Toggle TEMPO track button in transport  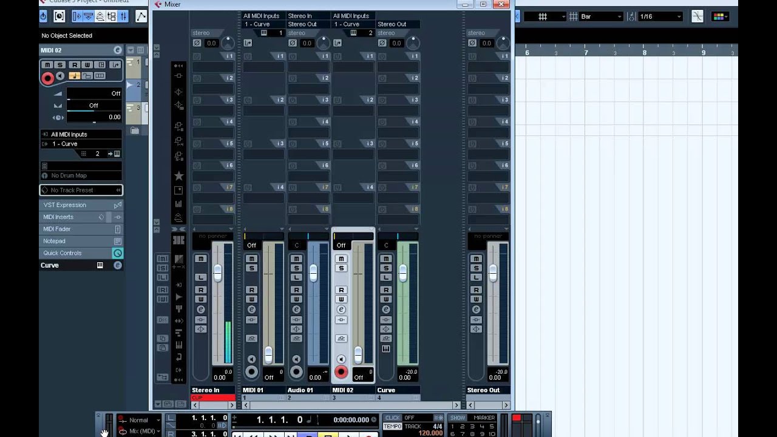click(393, 426)
